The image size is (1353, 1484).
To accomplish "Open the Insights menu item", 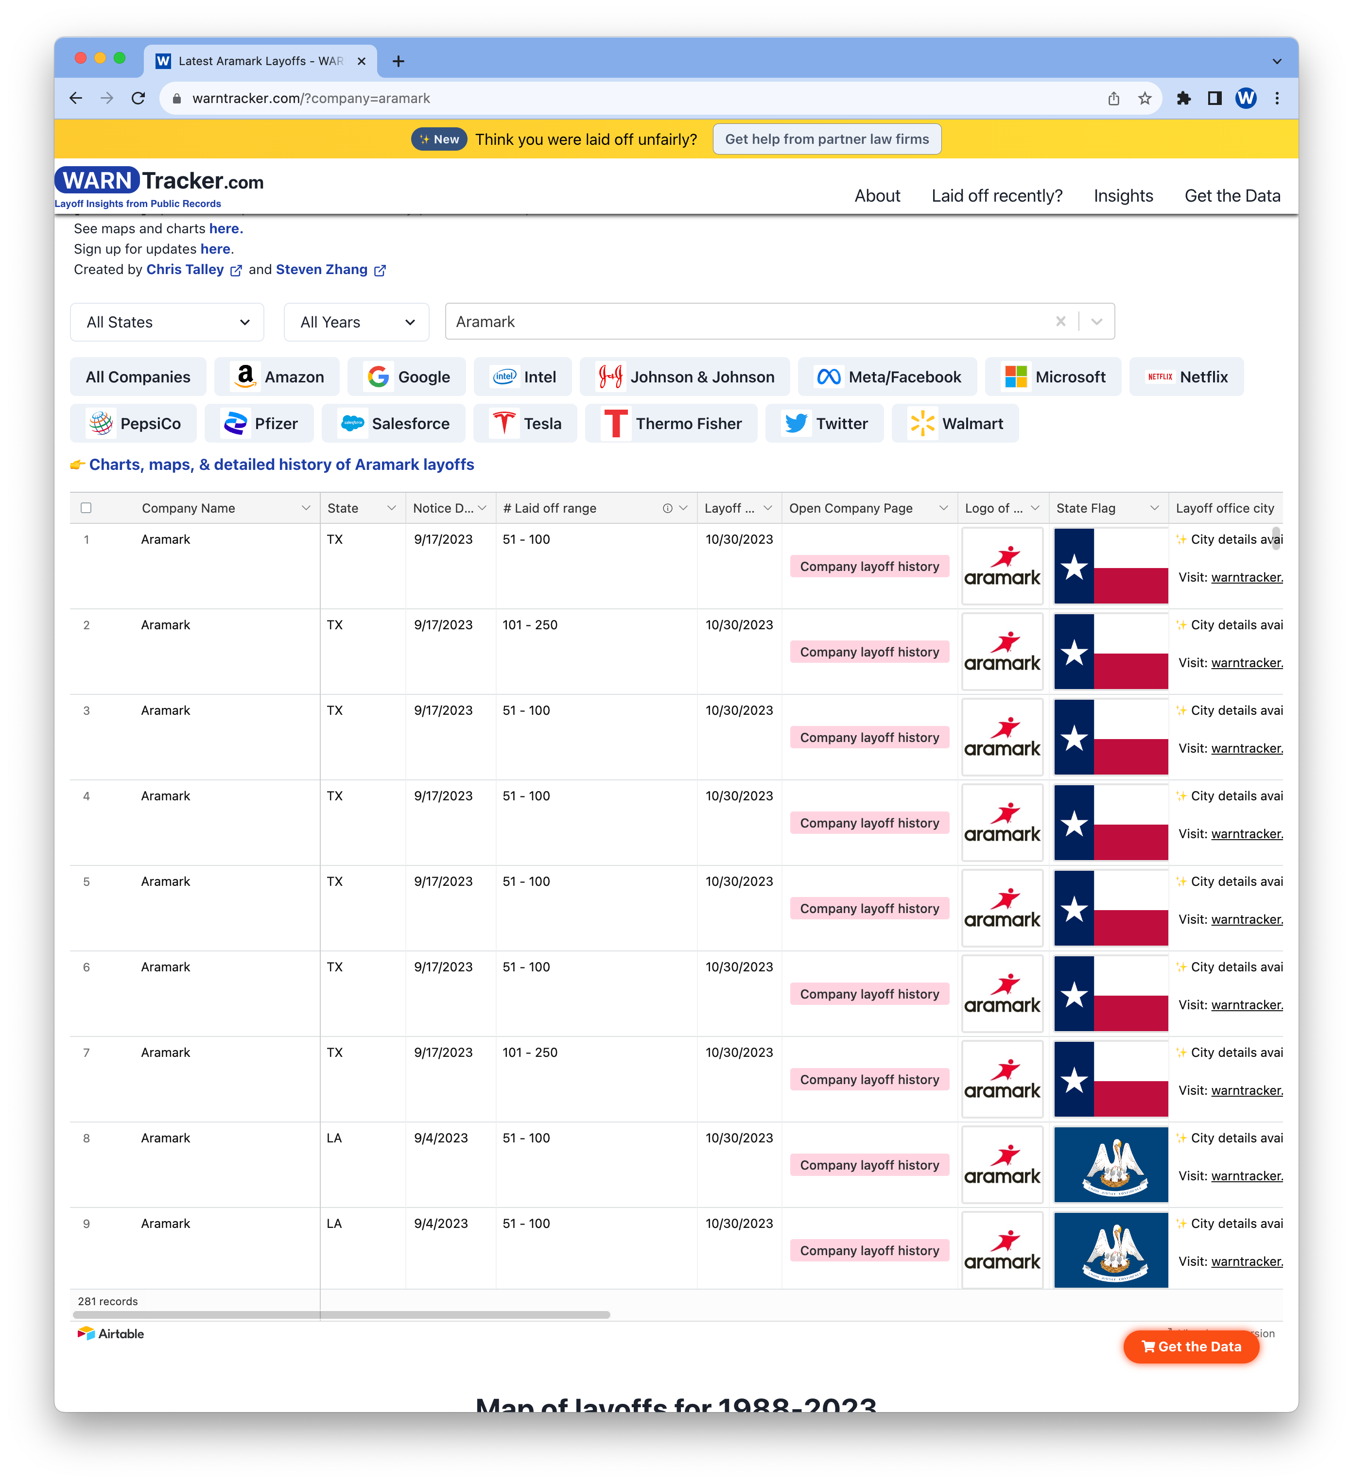I will point(1123,196).
